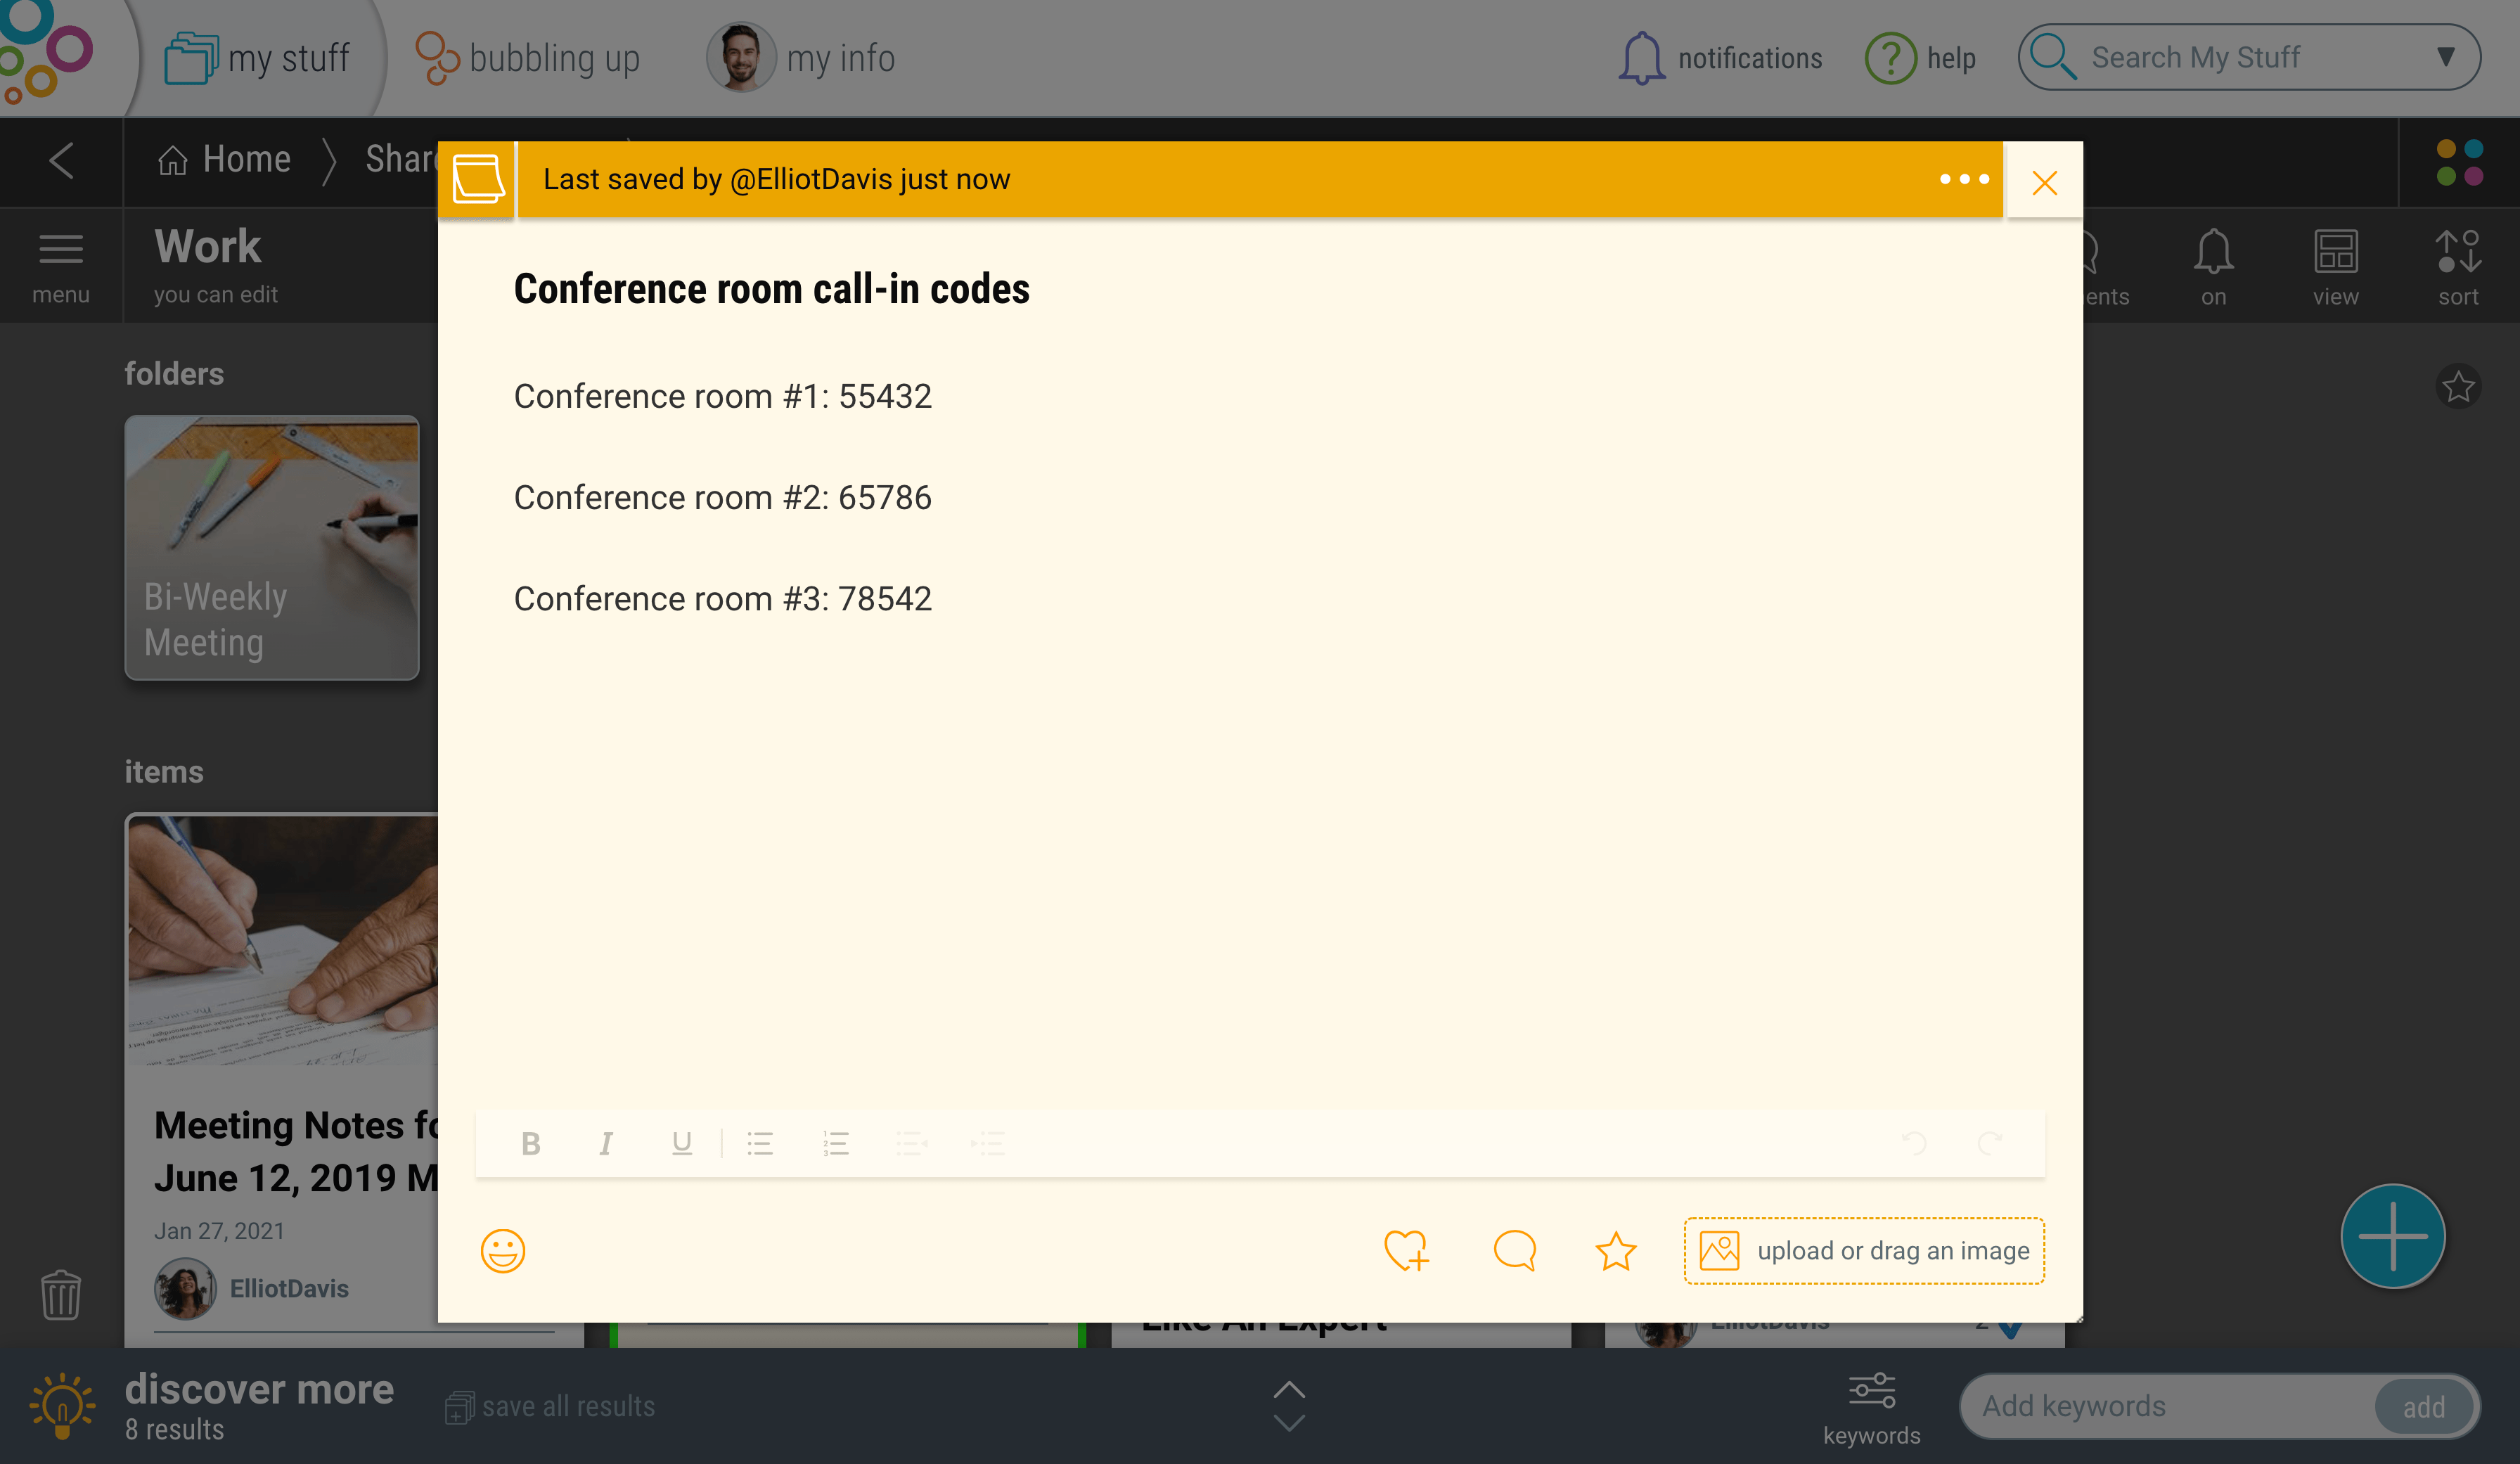Click the heart plus icon
Screen dimensions: 2520x1464
(1407, 1250)
